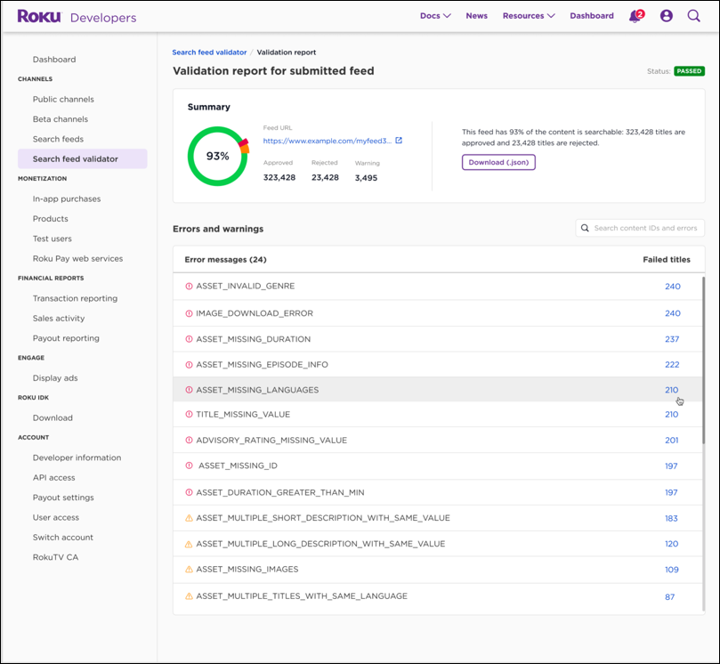Go to Dashboard in top navigation
Viewport: 720px width, 664px height.
click(591, 16)
